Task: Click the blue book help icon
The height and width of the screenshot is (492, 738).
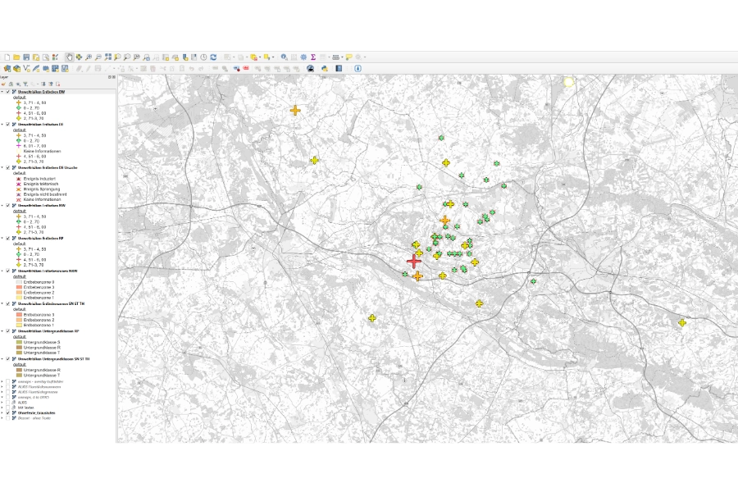Action: [x=339, y=68]
